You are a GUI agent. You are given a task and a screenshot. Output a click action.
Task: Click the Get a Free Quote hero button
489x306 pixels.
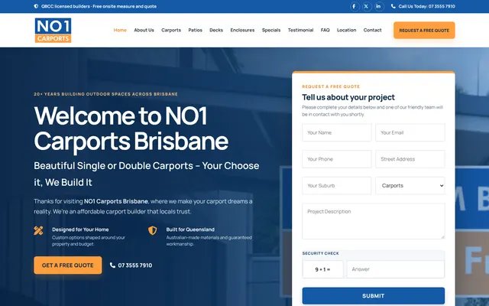[68, 265]
